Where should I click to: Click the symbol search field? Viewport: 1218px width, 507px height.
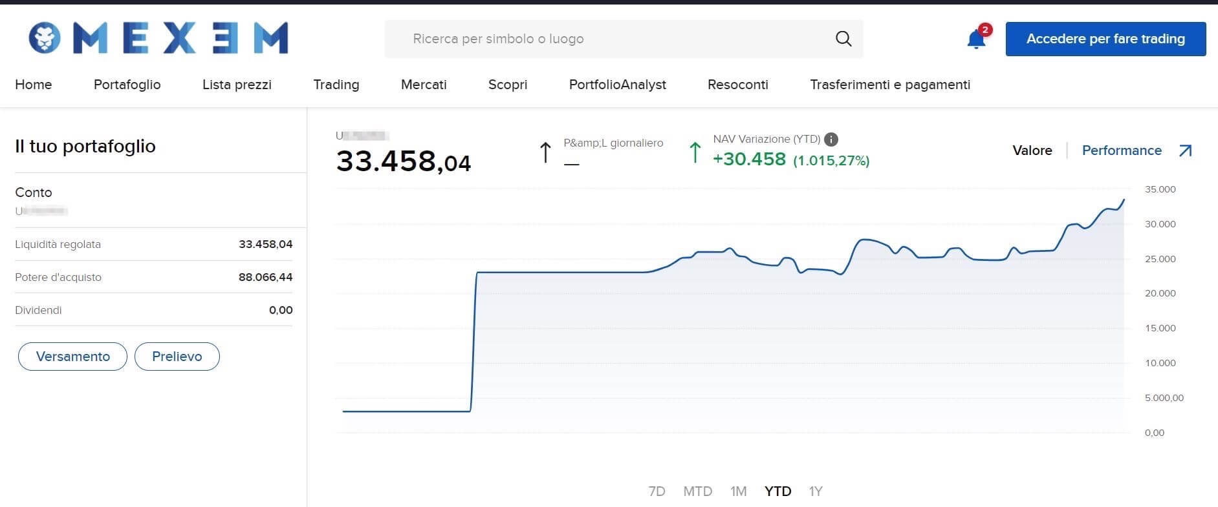(608, 39)
